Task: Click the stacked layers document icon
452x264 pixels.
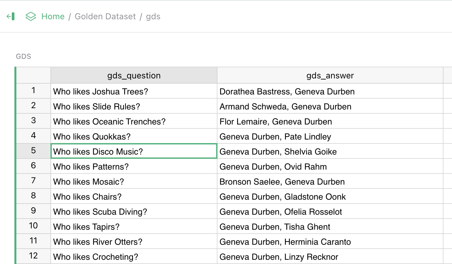Action: pos(30,16)
